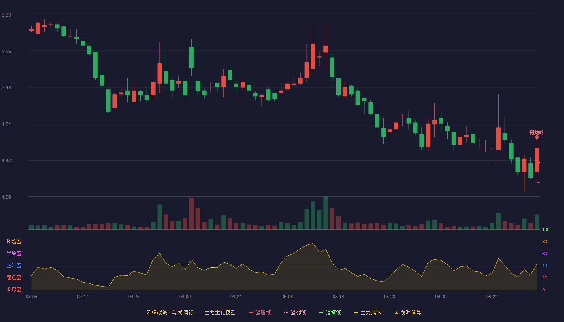The image size is (564, 322).
Task: Click the orange 80 indicator scale value
Action: 545,242
